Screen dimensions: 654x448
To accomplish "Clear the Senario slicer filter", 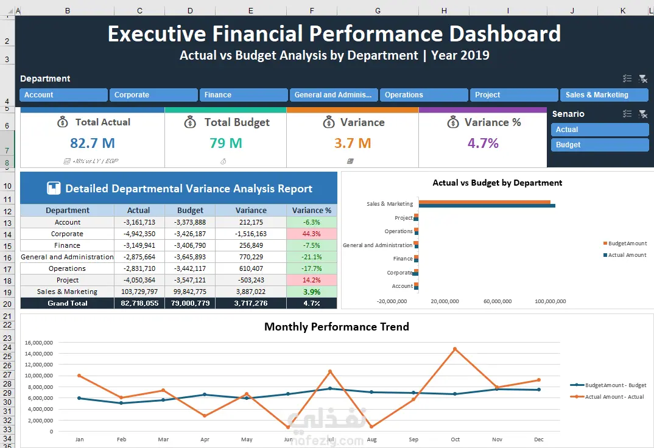I will coord(643,114).
